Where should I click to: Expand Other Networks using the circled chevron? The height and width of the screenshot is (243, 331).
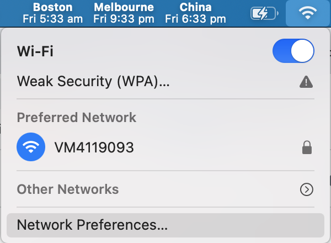[306, 189]
